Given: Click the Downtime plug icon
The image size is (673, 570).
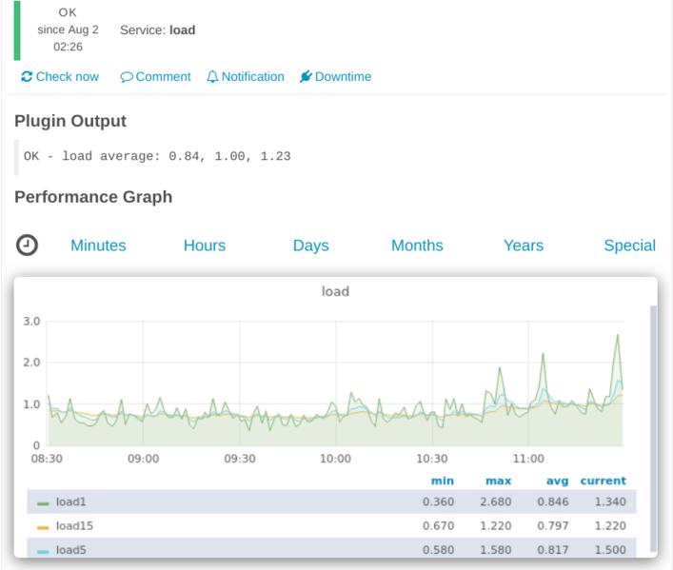Looking at the screenshot, I should tap(306, 77).
